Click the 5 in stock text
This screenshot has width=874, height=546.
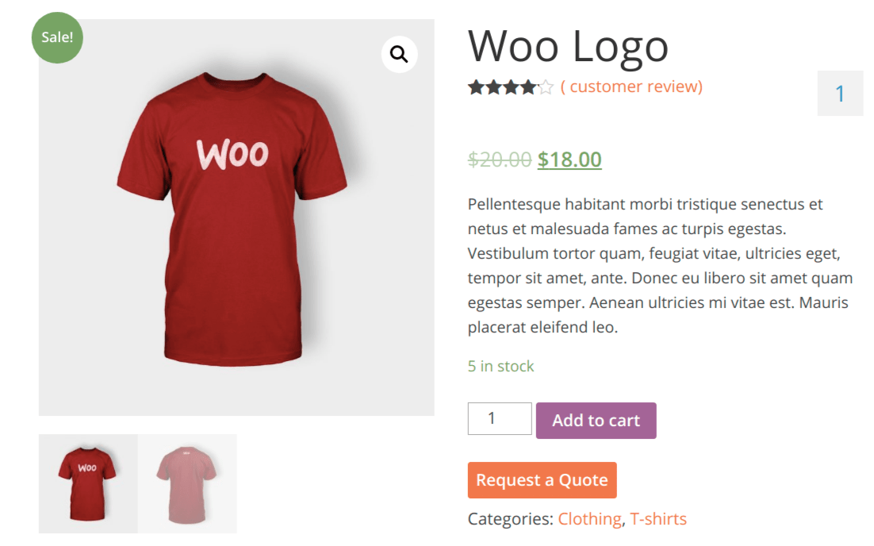pos(500,366)
